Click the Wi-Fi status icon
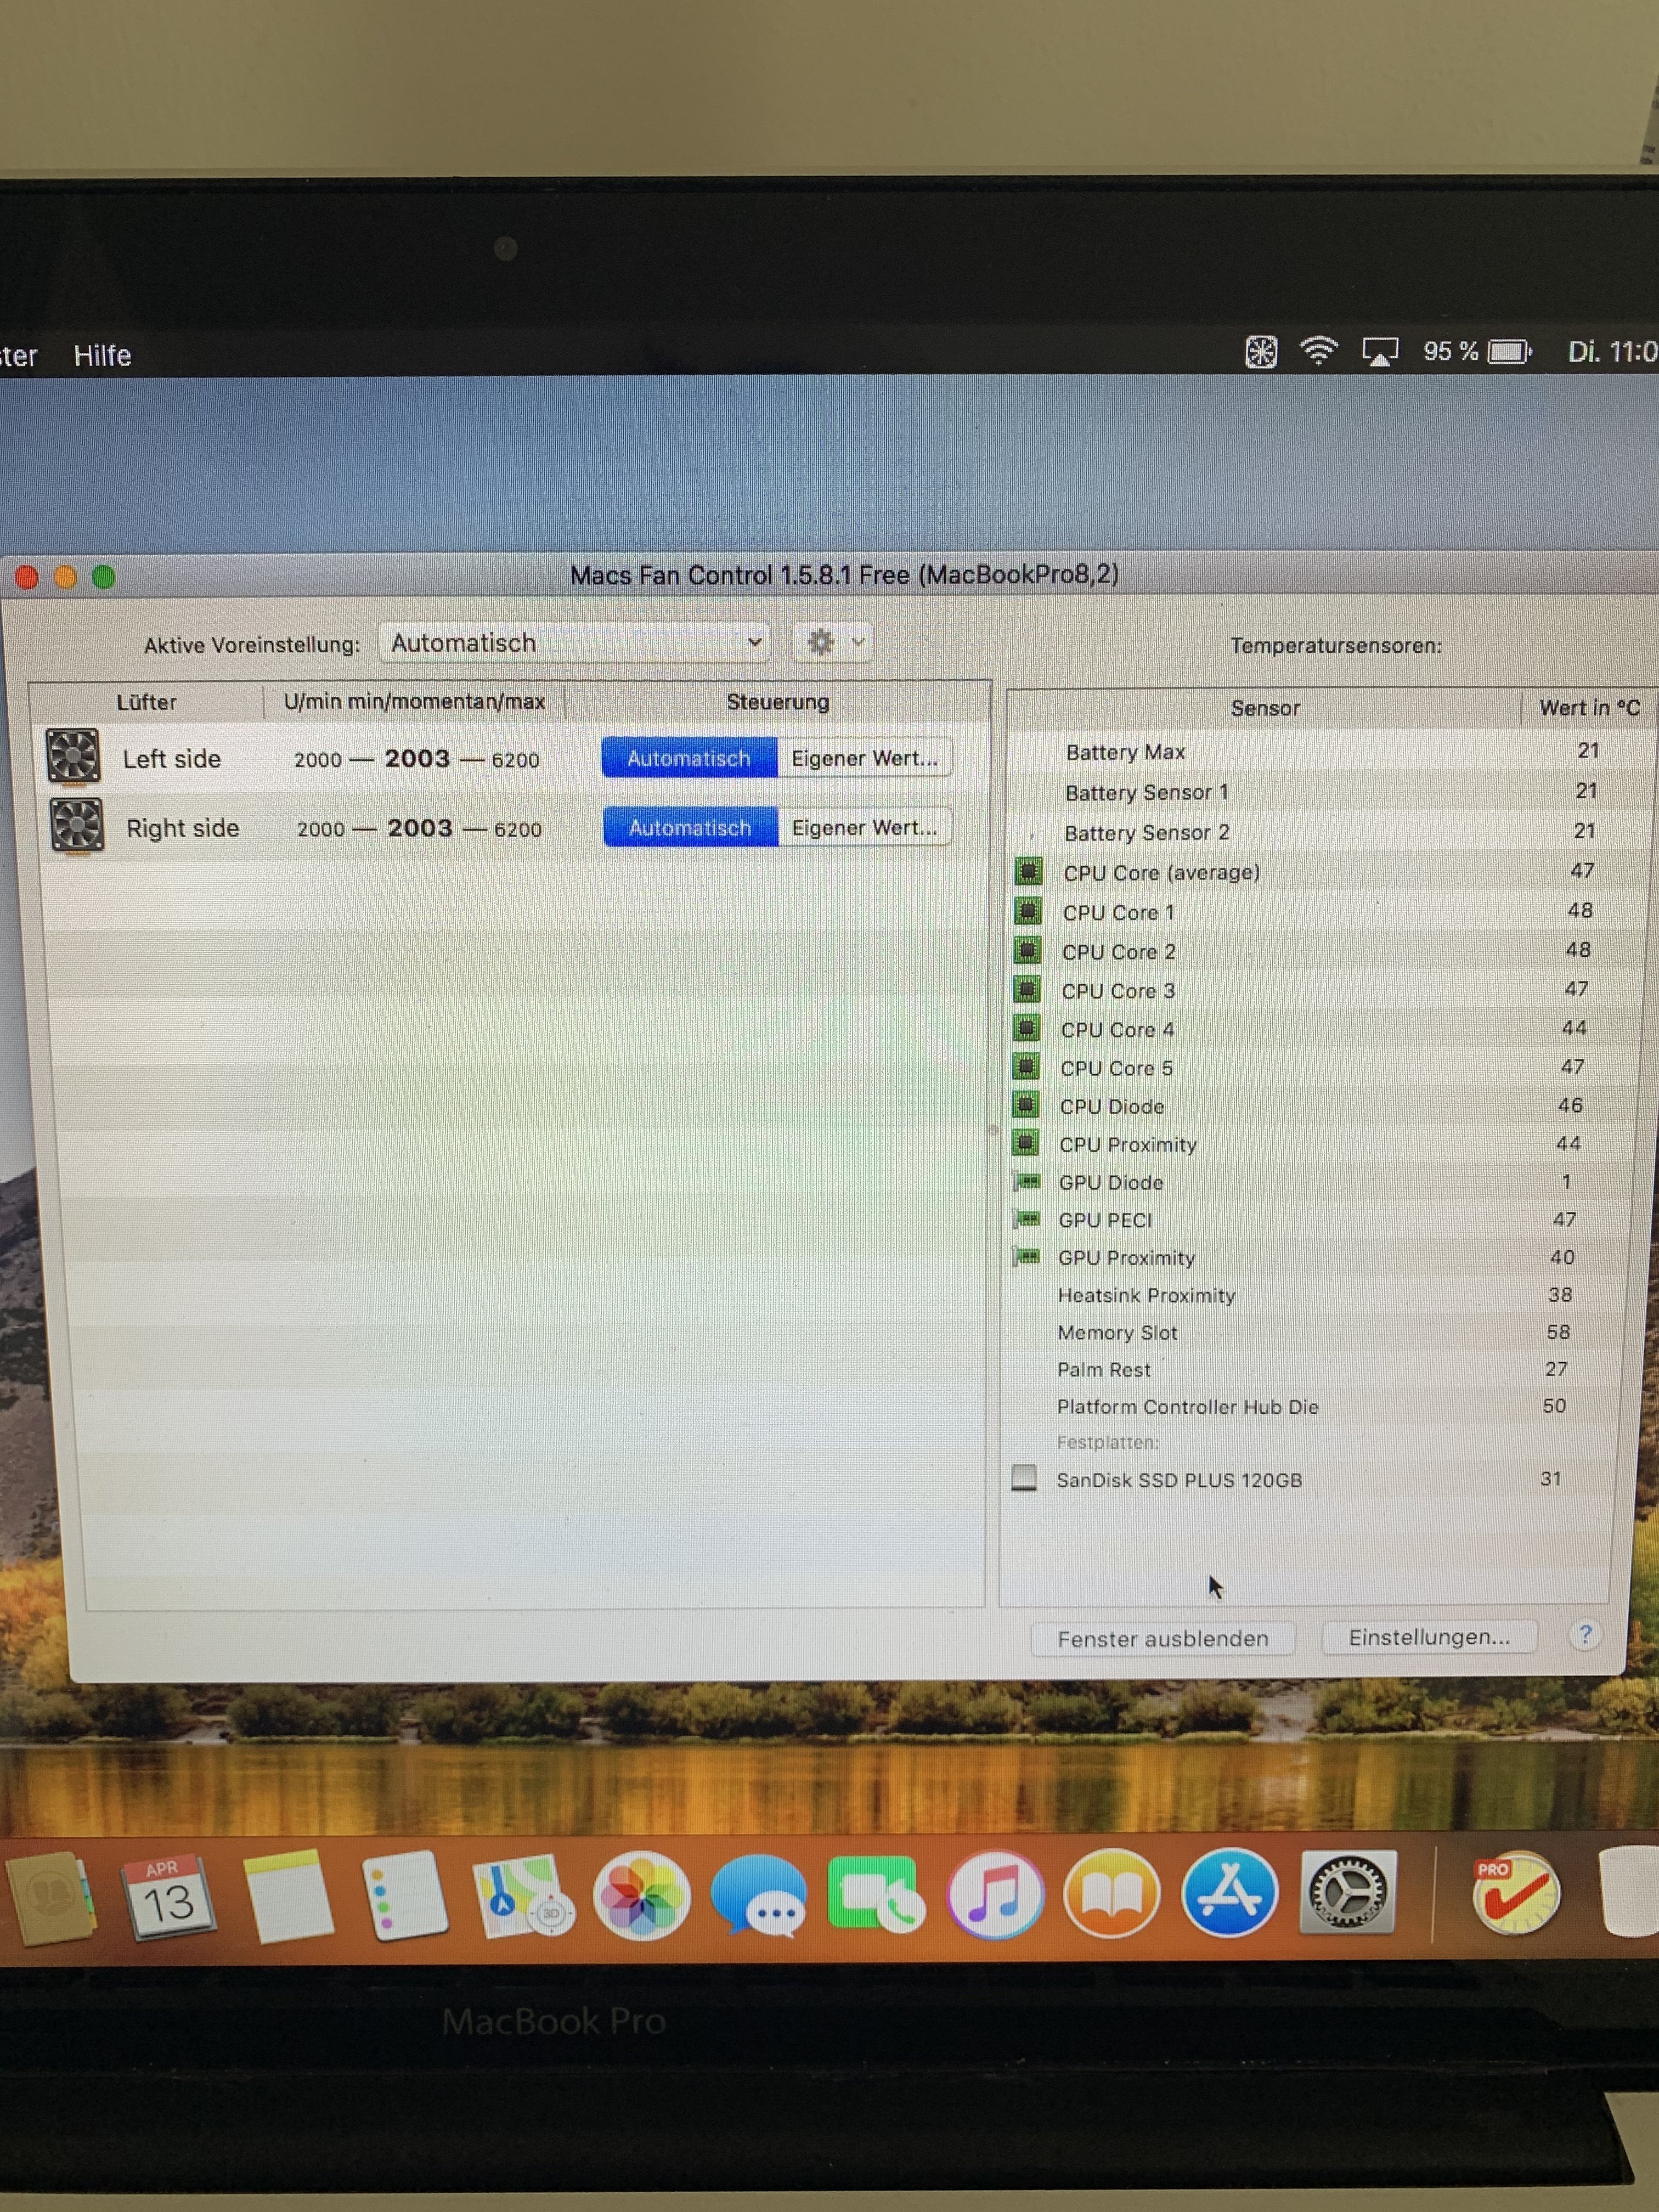1659x2212 pixels. [1318, 351]
